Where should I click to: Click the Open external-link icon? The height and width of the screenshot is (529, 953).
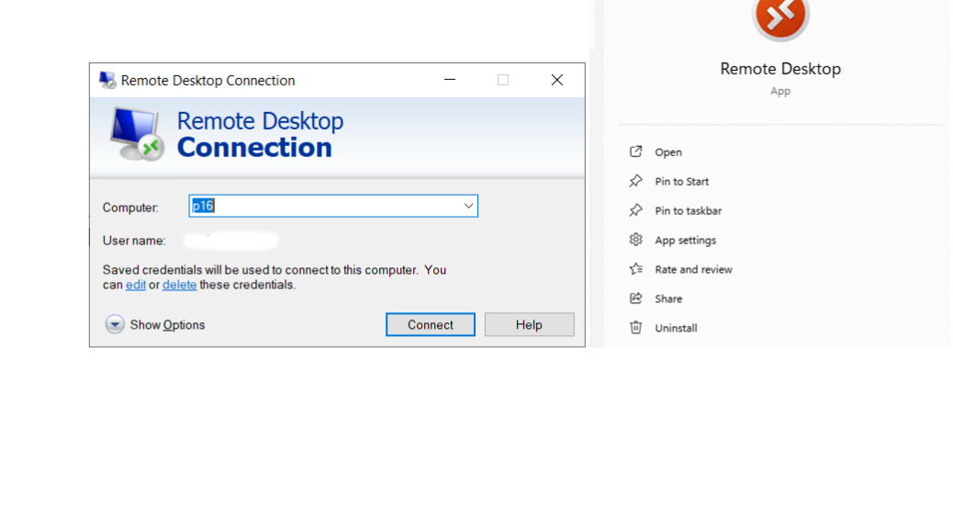click(x=635, y=152)
